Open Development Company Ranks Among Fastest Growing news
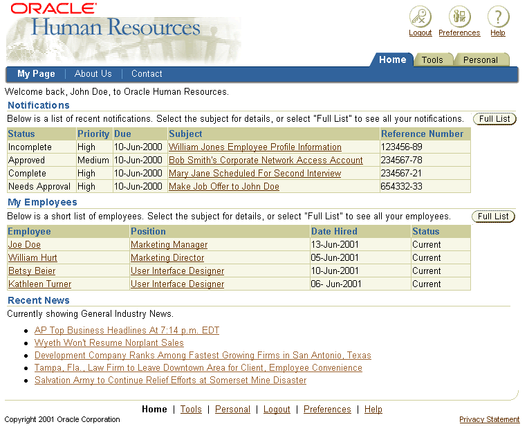 [203, 356]
